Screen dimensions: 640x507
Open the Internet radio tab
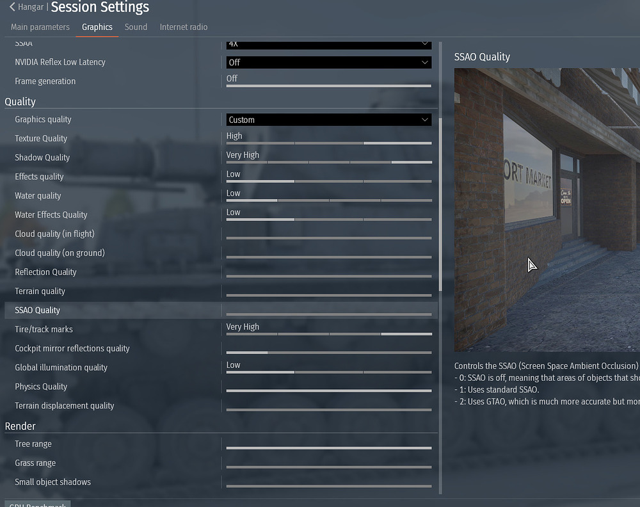[183, 27]
